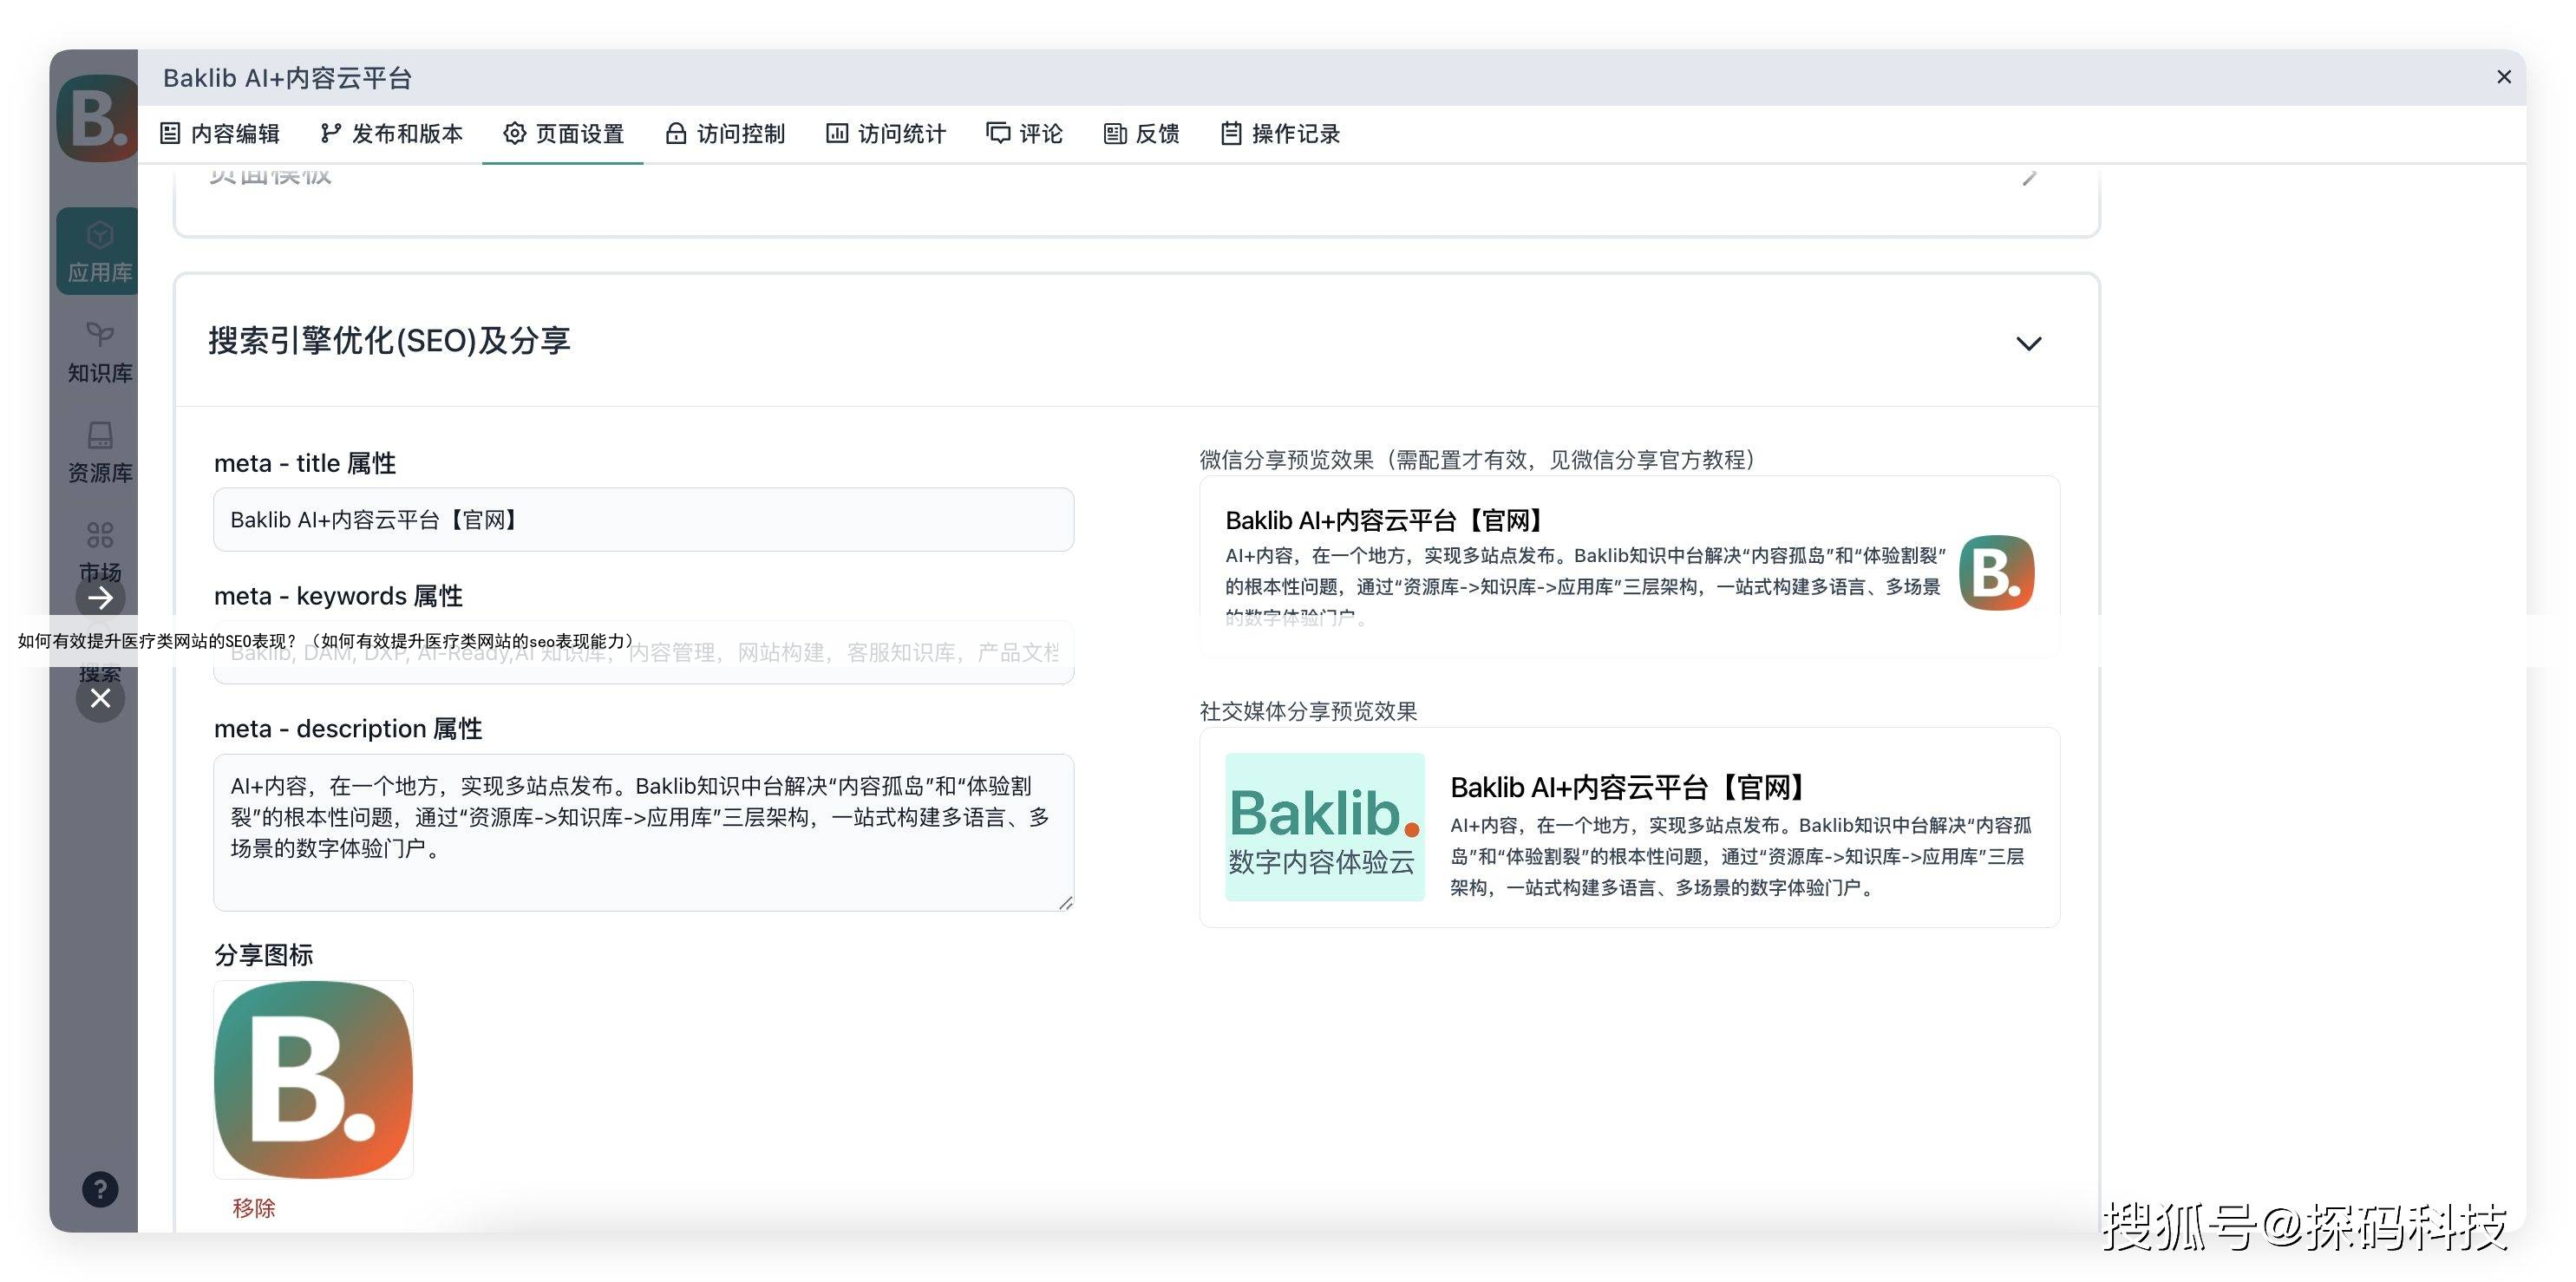The image size is (2576, 1282).
Task: Click the help question mark icon
Action: (100, 1189)
